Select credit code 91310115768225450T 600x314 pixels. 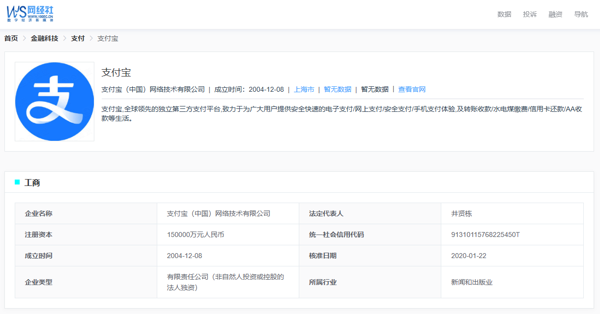486,235
